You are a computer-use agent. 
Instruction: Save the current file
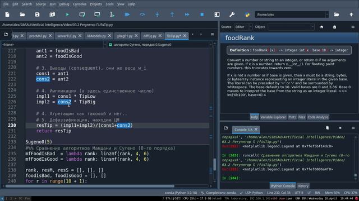(37, 15)
